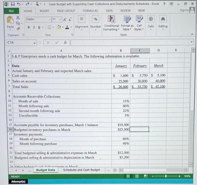Click the Fill Color bucket icon
197x185 pixels.
click(59, 27)
